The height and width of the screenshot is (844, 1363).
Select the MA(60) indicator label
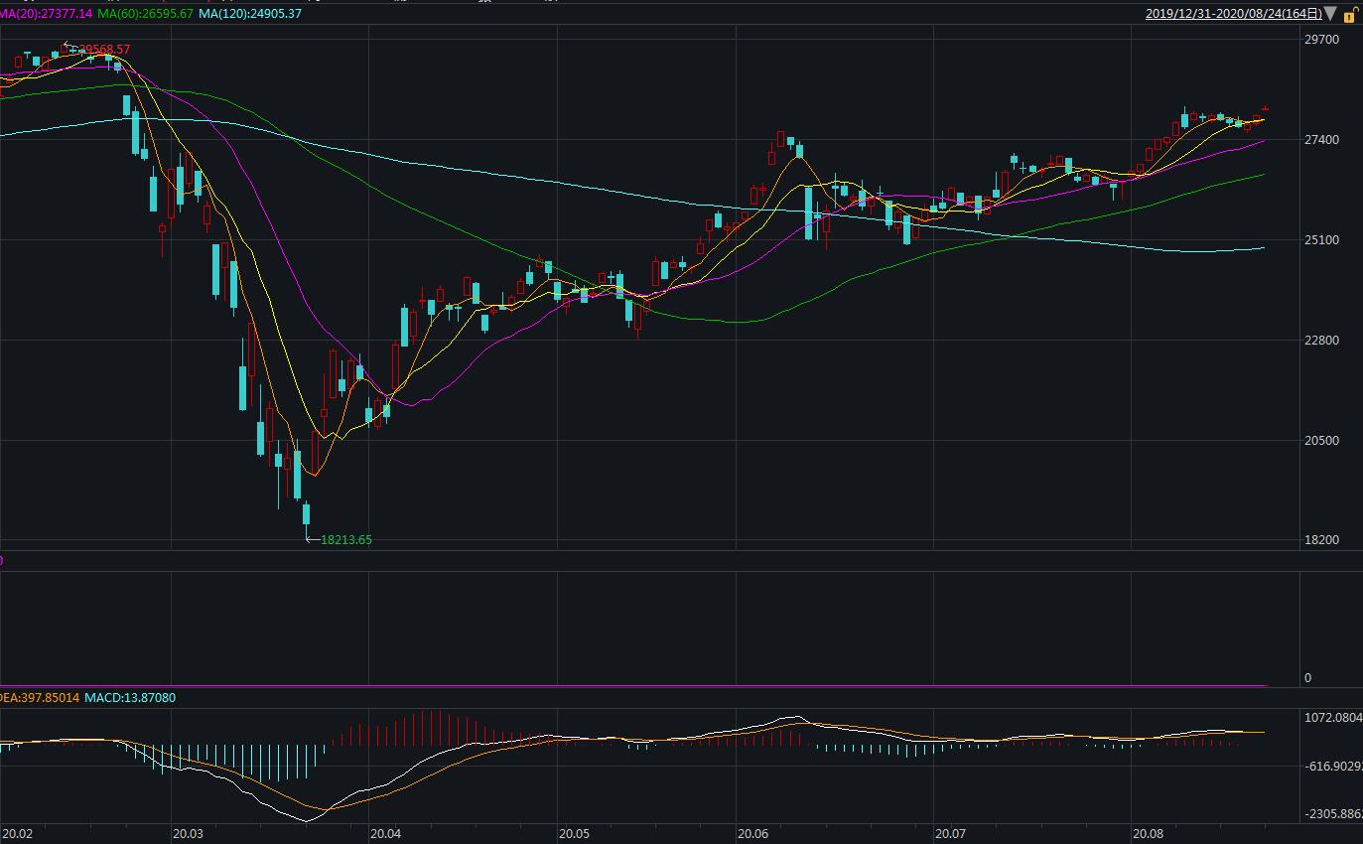[145, 14]
